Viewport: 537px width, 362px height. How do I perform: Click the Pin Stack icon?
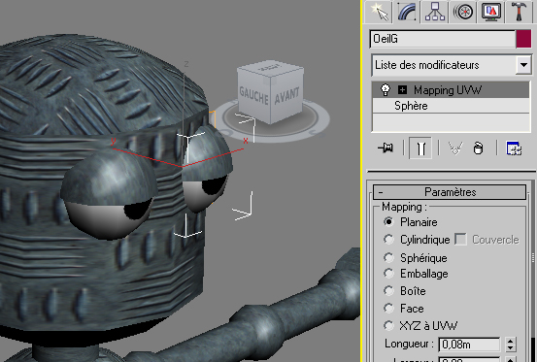coord(386,148)
